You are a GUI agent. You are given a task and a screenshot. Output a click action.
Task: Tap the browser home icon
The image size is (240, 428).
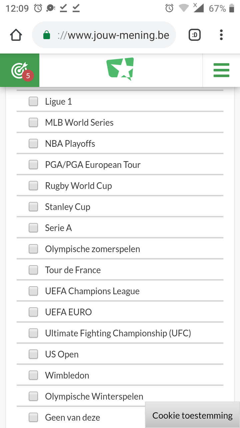coord(16,35)
